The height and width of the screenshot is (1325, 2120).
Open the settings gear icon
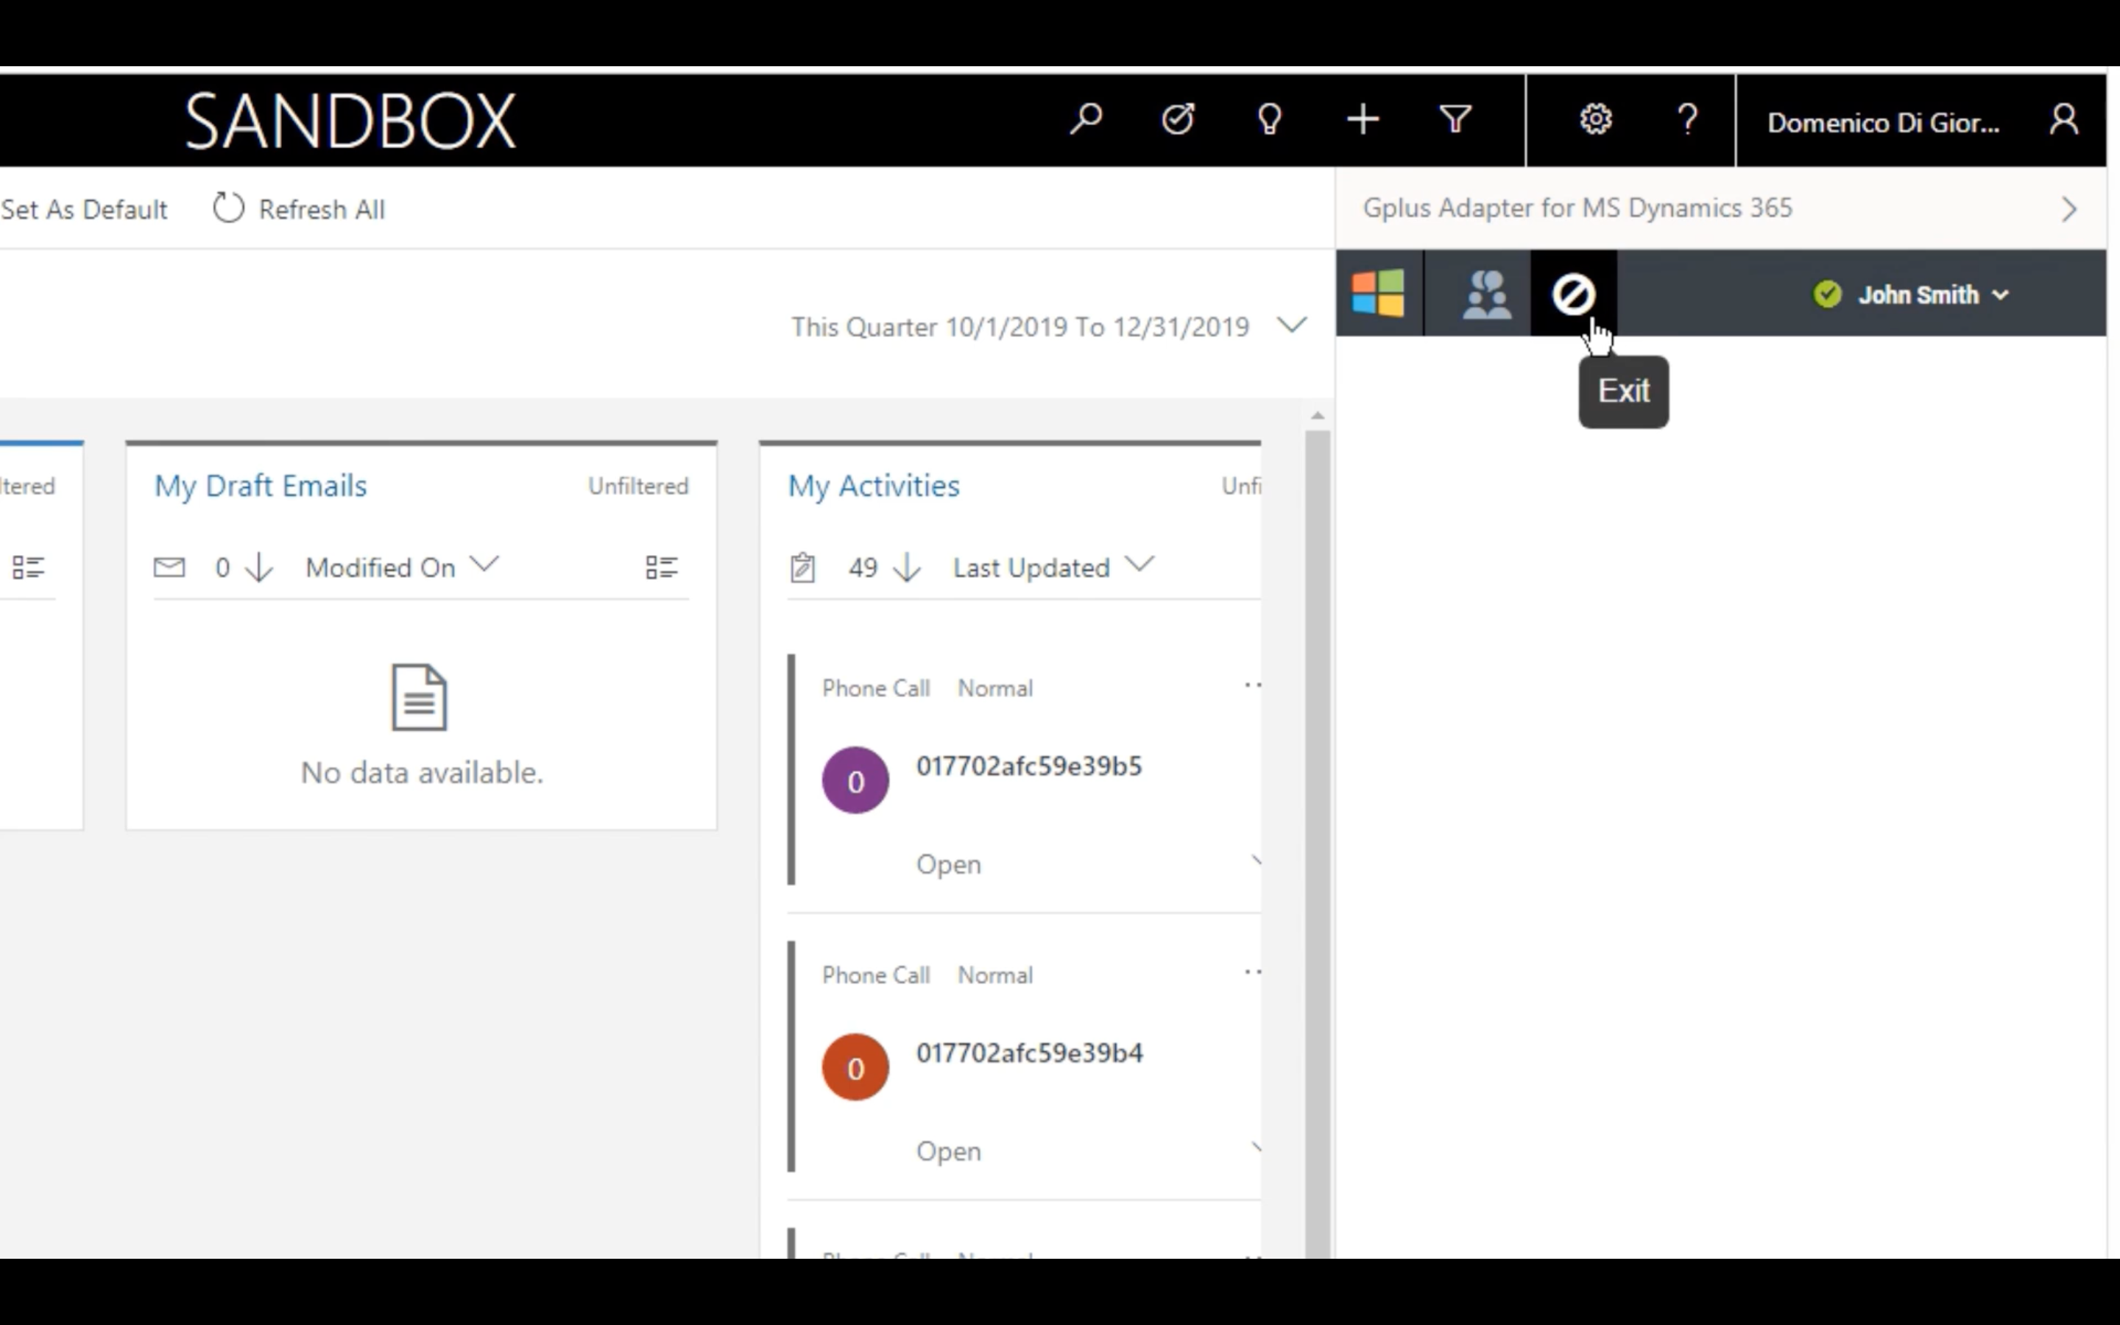(x=1595, y=119)
